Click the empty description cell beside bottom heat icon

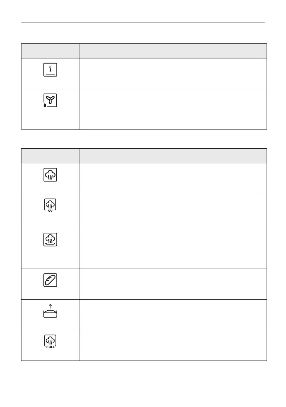coord(172,73)
